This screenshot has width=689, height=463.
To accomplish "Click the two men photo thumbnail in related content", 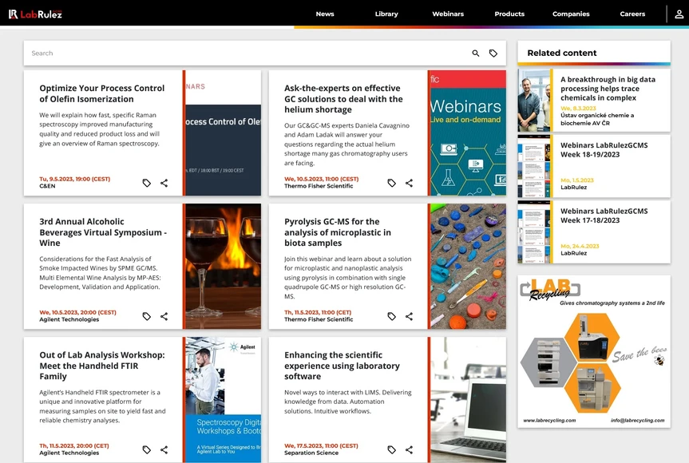I will 534,101.
